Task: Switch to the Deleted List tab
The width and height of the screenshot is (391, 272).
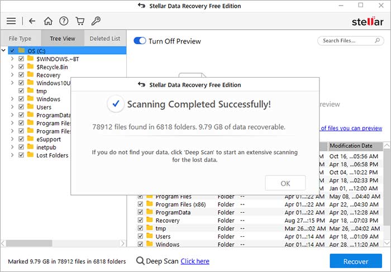Action: click(x=105, y=39)
